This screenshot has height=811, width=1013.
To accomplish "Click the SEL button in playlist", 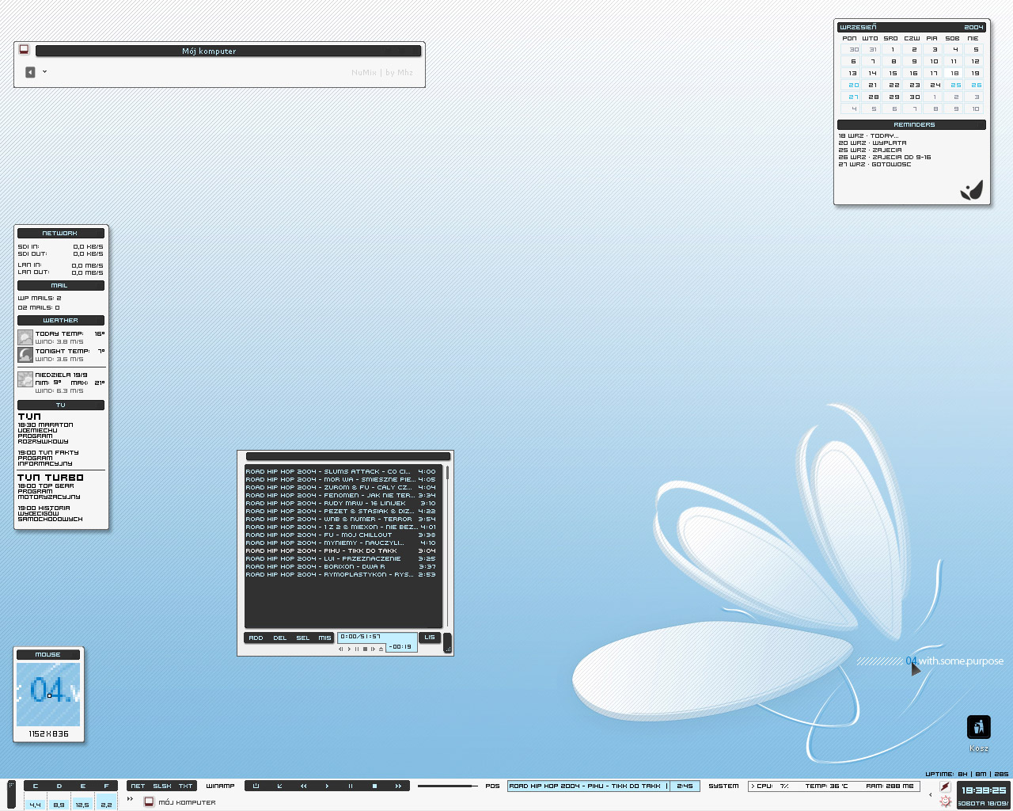I will pyautogui.click(x=303, y=638).
